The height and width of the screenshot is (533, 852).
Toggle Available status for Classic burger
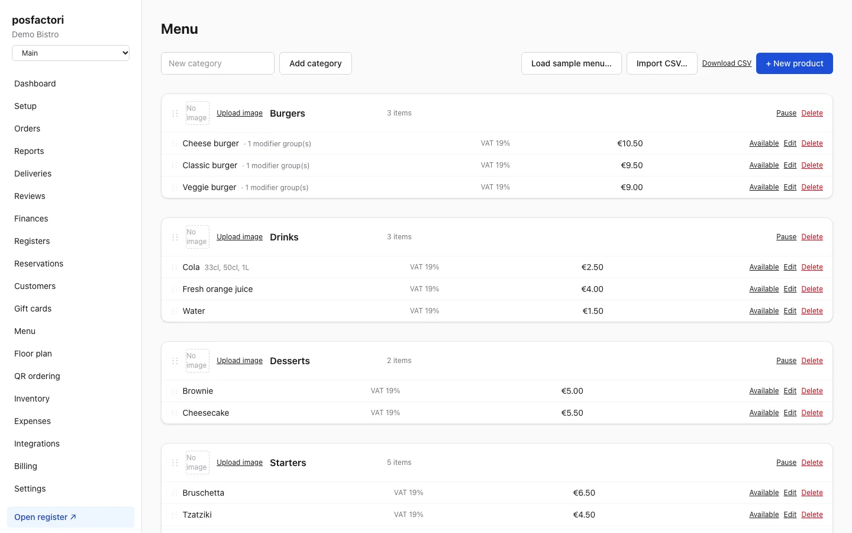(x=764, y=165)
